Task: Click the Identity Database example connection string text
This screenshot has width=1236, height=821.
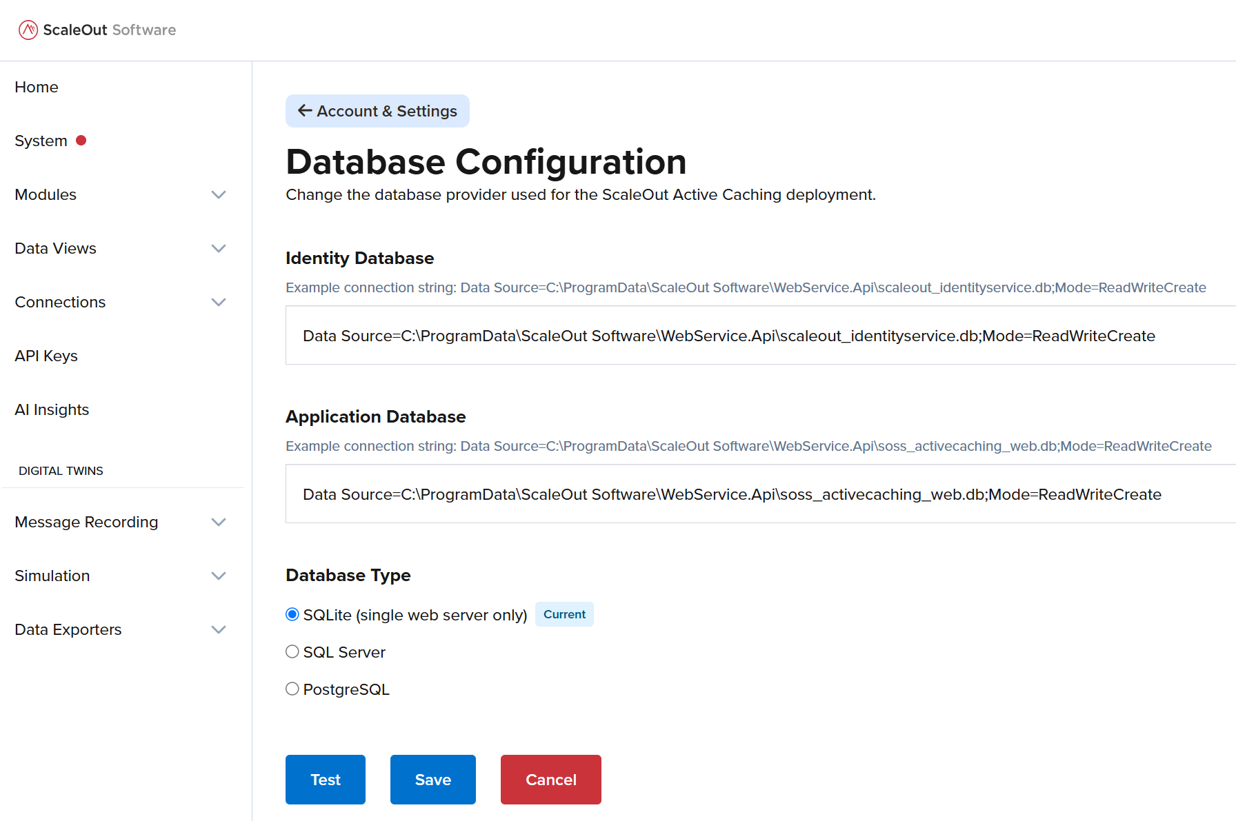Action: pos(746,287)
